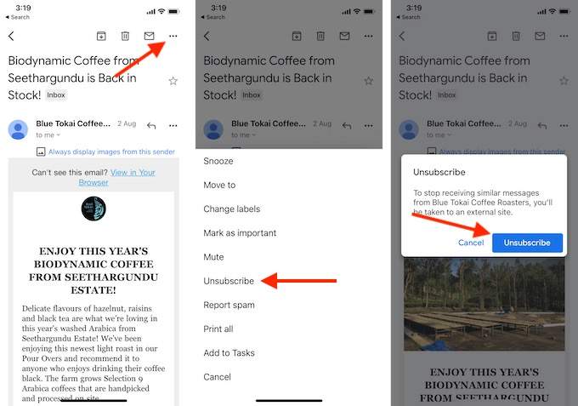Viewport: 578px width, 406px height.
Task: Choose Unsubscribe in the options menu
Action: [229, 281]
